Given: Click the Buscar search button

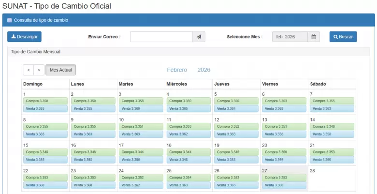Looking at the screenshot, I should click(x=343, y=37).
